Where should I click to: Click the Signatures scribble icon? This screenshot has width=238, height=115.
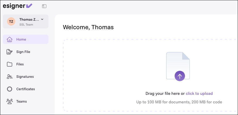[9, 77]
